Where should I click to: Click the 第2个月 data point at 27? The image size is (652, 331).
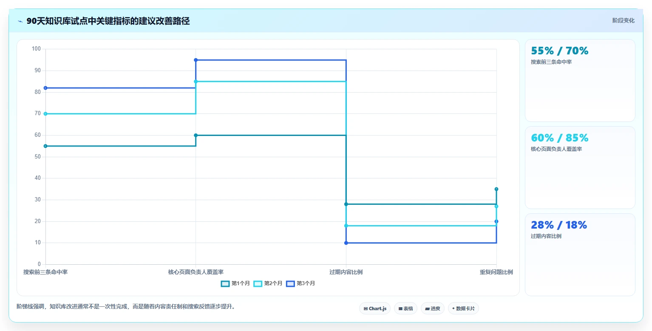[496, 207]
